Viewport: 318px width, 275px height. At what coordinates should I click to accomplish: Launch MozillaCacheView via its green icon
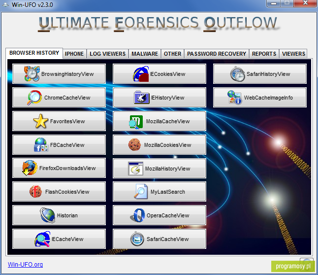click(x=136, y=122)
